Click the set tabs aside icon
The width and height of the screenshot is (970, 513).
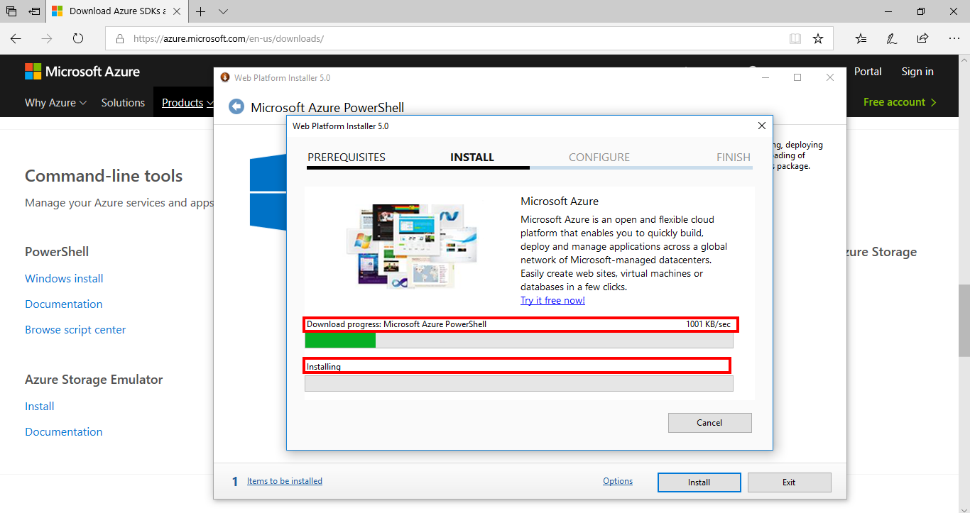click(34, 11)
